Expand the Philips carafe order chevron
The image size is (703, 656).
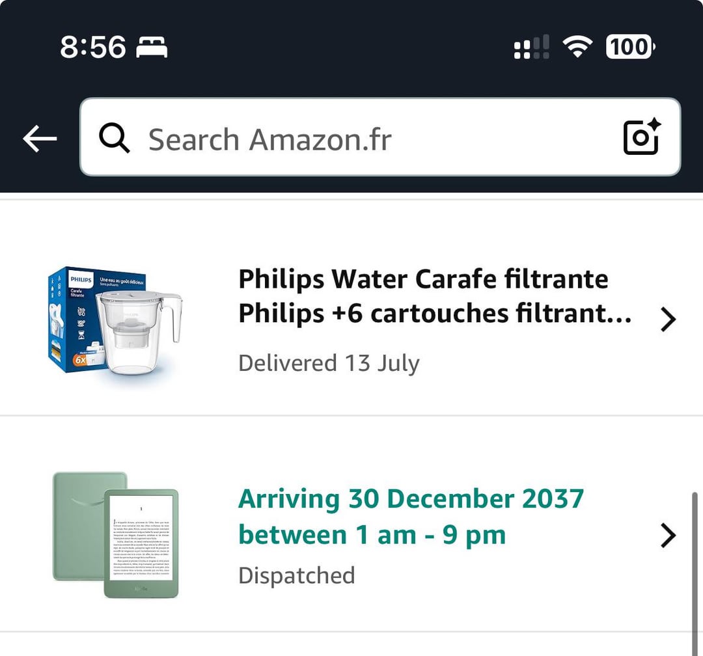[668, 320]
